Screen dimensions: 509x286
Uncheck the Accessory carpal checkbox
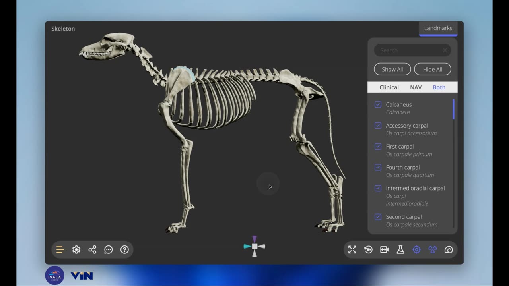378,126
